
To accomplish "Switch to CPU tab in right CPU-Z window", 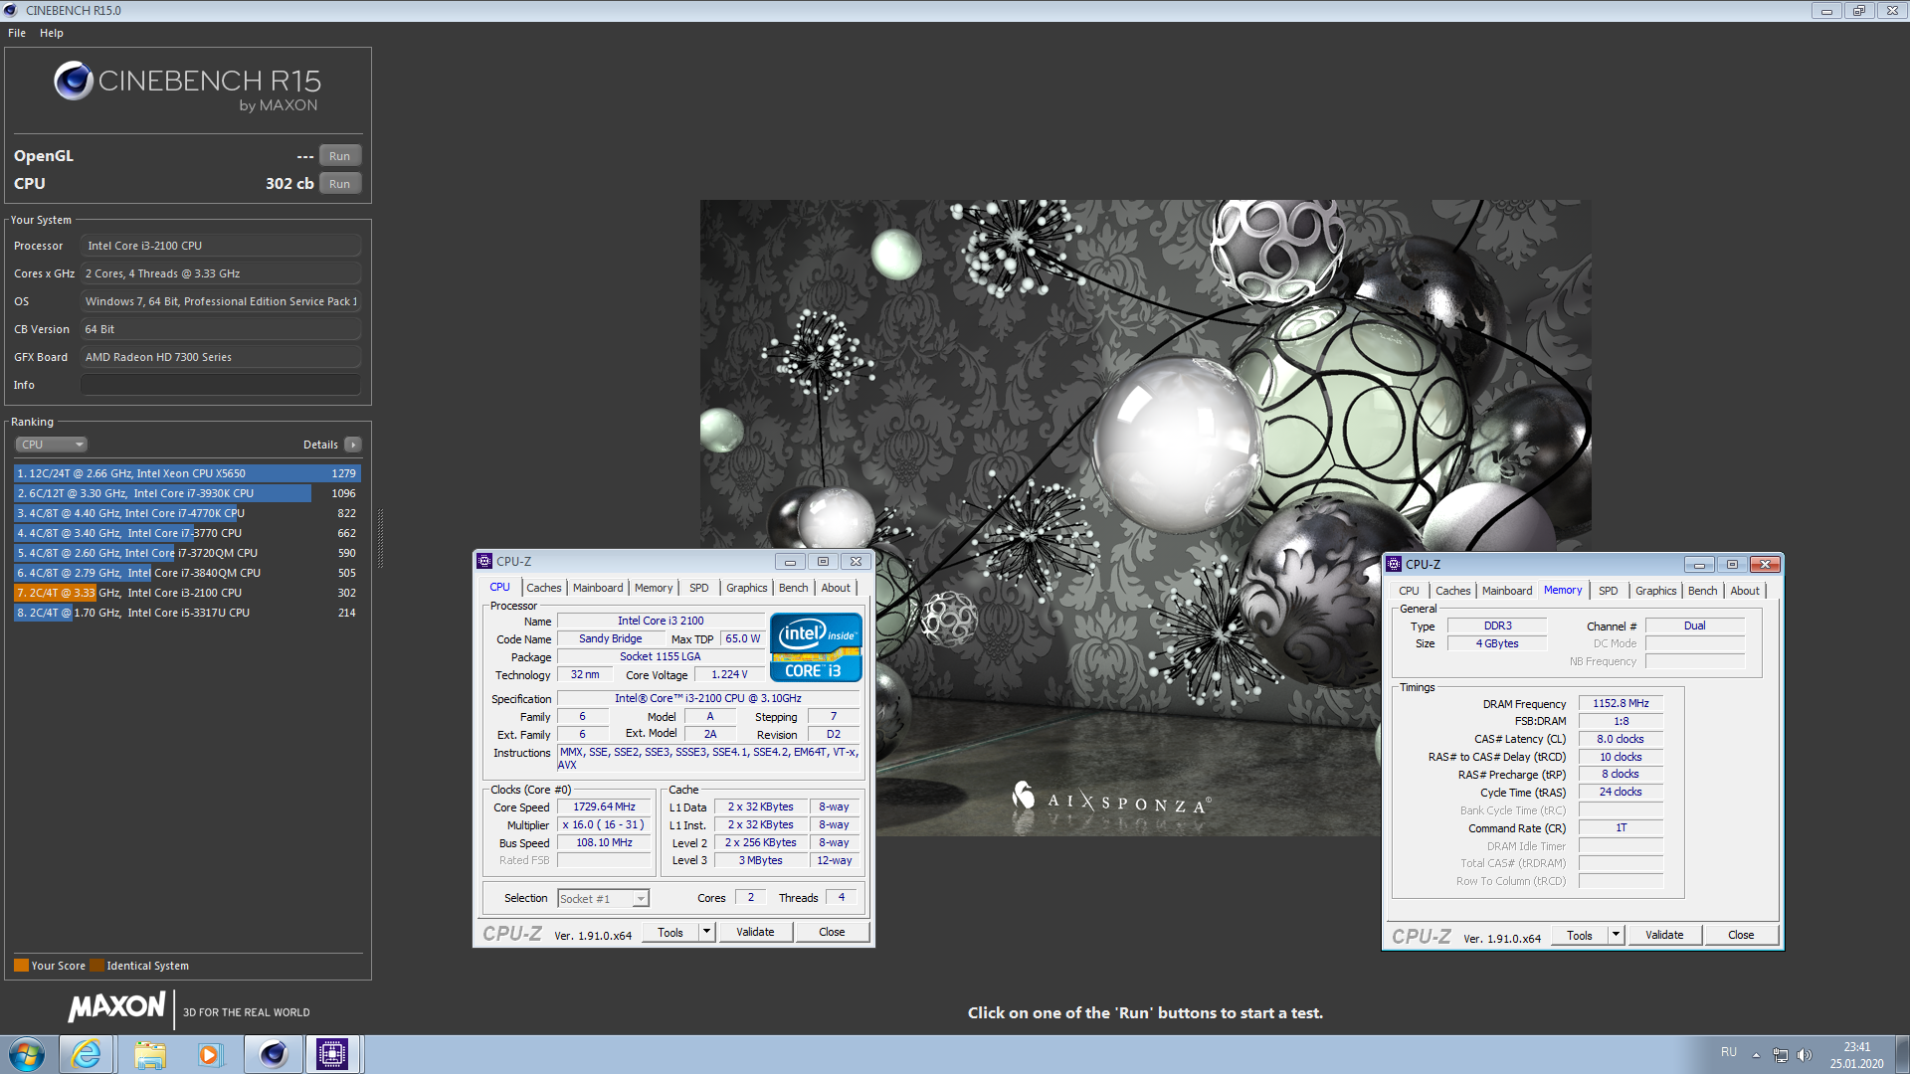I will click(x=1409, y=591).
